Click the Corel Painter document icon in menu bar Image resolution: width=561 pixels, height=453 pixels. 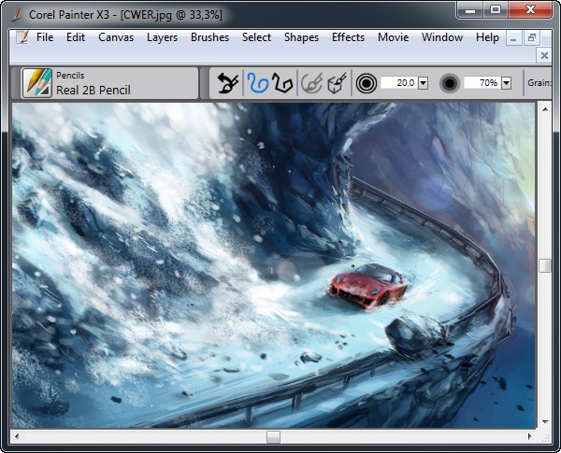21,37
